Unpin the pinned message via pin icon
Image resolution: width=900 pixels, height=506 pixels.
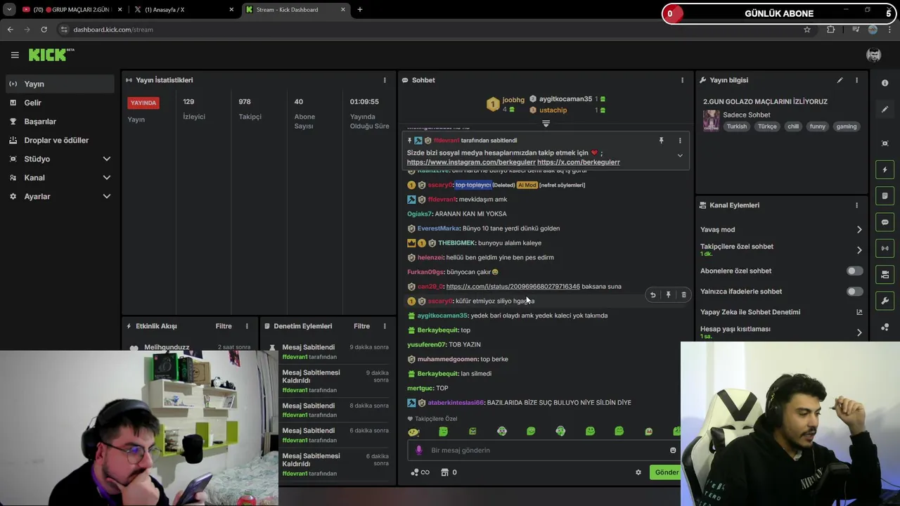click(x=661, y=141)
